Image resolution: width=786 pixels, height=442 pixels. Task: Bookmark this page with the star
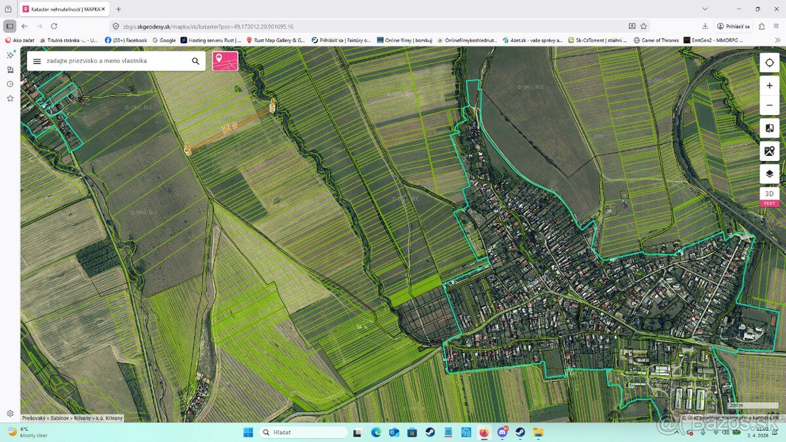[x=644, y=26]
